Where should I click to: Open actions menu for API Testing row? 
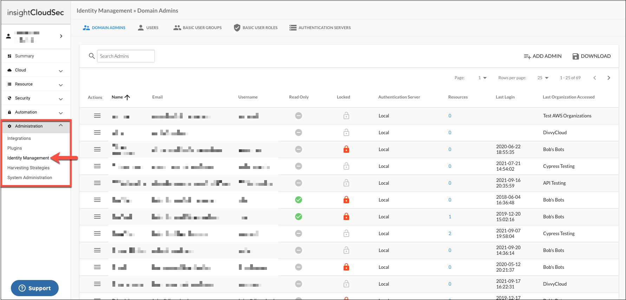(x=97, y=183)
